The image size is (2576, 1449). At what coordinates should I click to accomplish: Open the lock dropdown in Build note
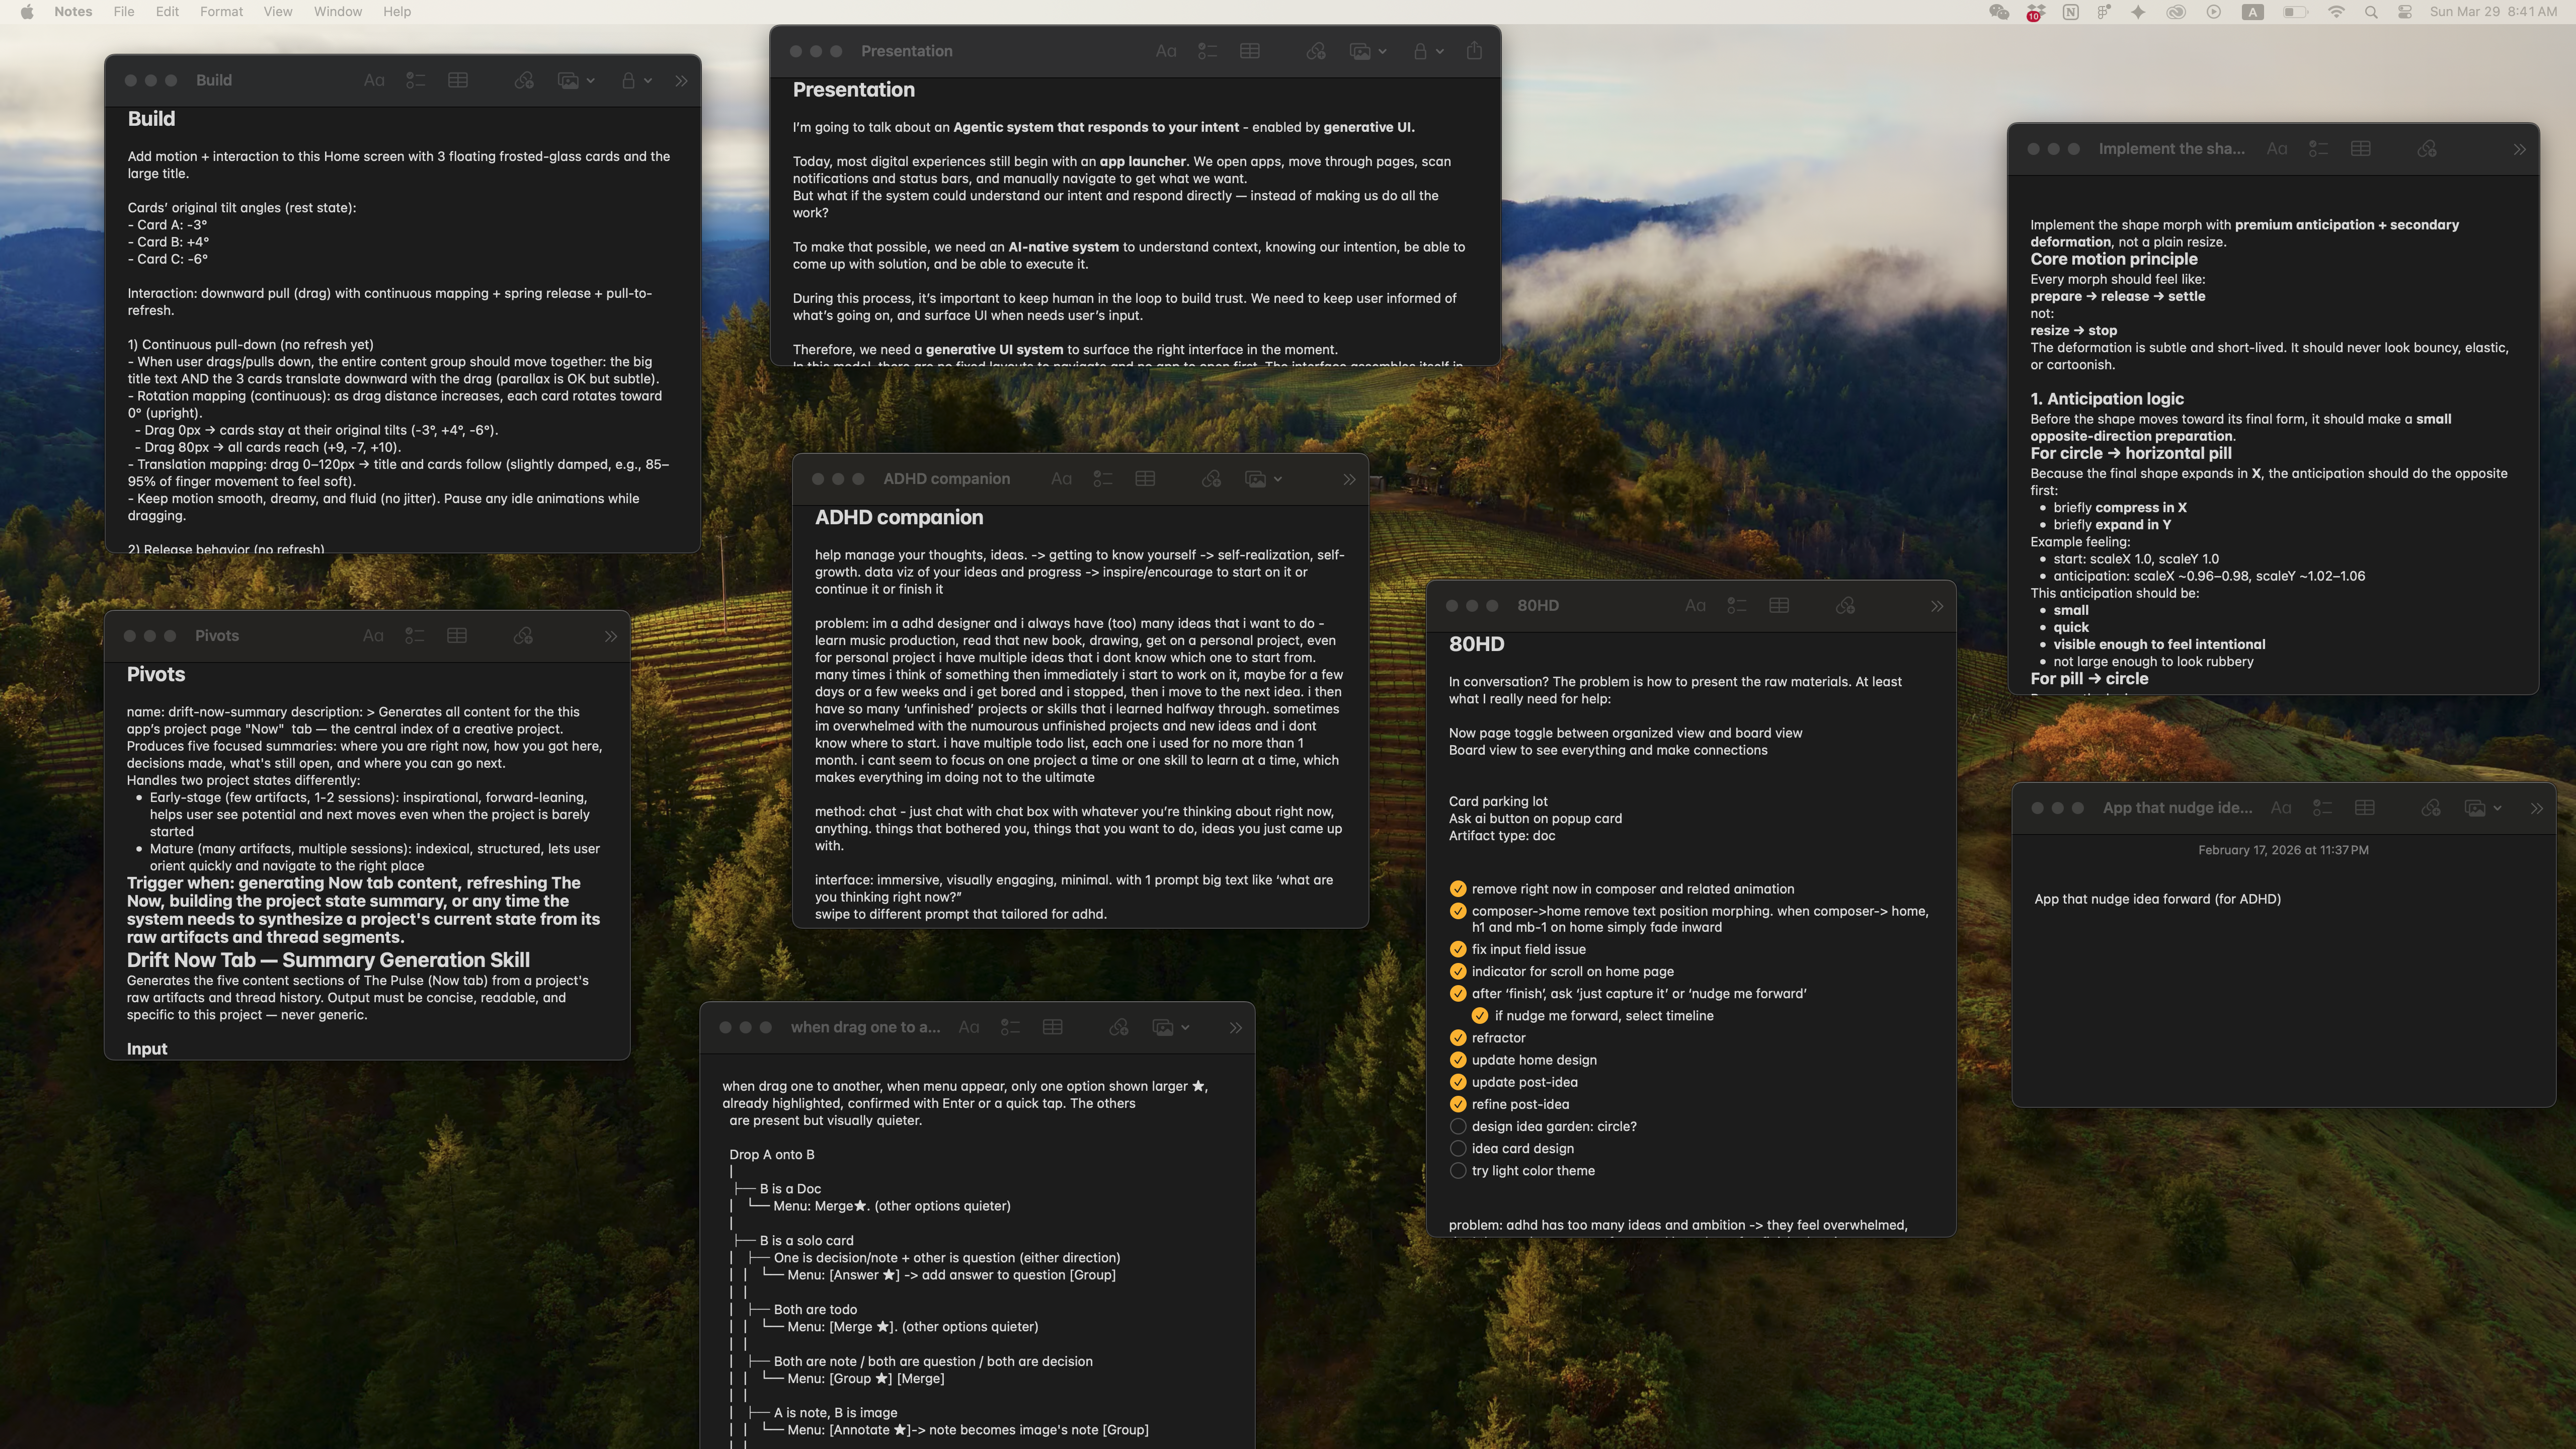(636, 80)
